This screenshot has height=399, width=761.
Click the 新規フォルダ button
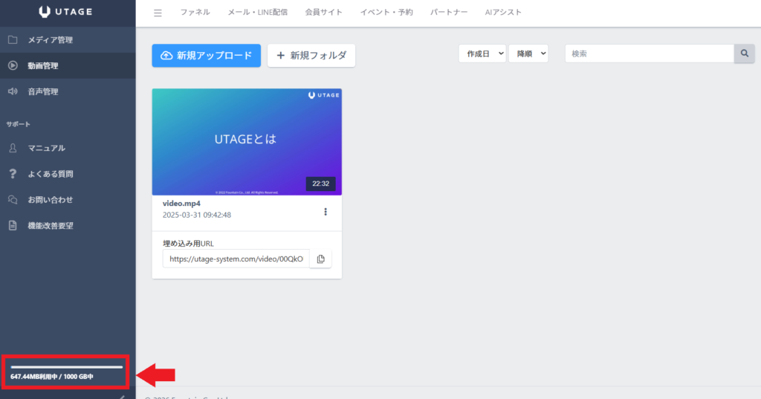[311, 55]
